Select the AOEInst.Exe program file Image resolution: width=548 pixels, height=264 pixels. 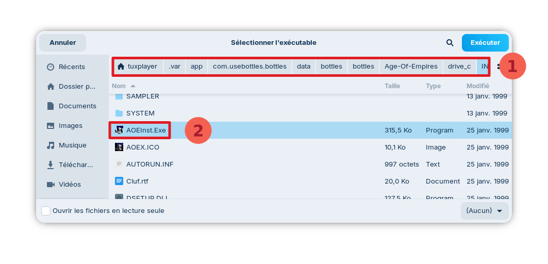(146, 130)
